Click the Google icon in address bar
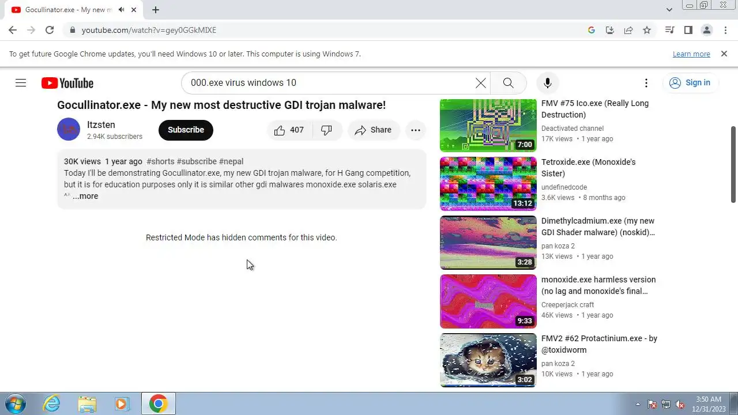The image size is (738, 415). [x=592, y=30]
